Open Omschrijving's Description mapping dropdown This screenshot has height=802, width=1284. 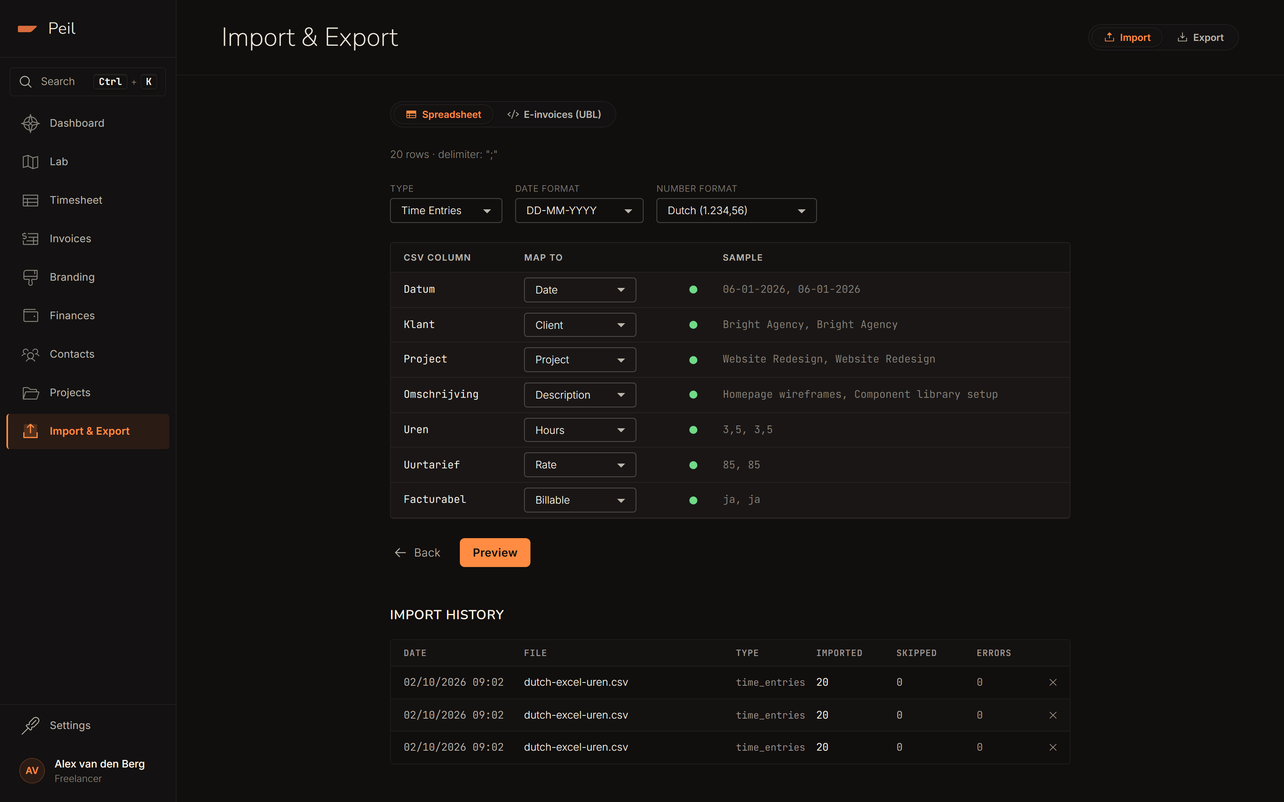pos(579,395)
